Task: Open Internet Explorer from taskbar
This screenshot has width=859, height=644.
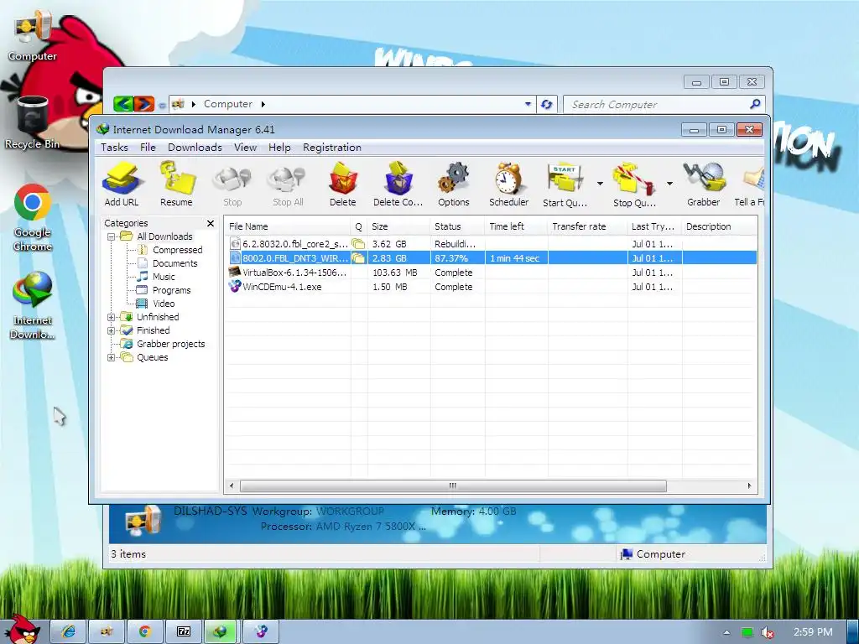Action: click(x=69, y=631)
